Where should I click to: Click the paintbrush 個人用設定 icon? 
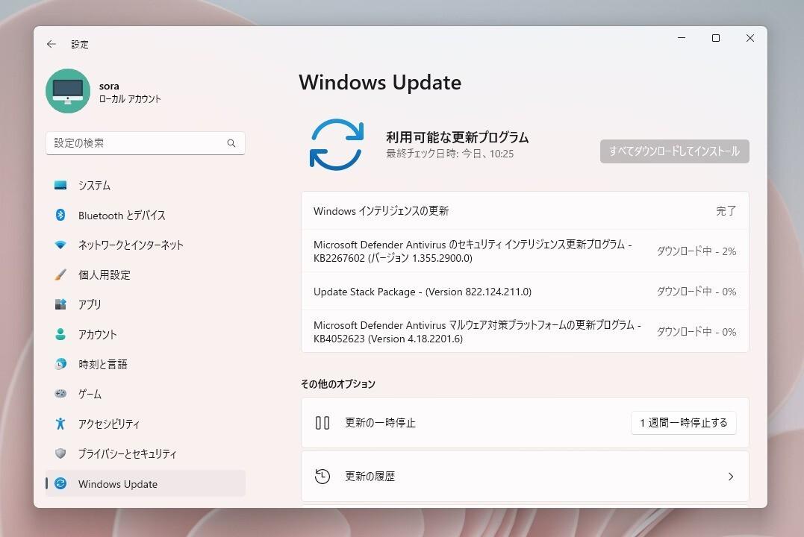(60, 274)
